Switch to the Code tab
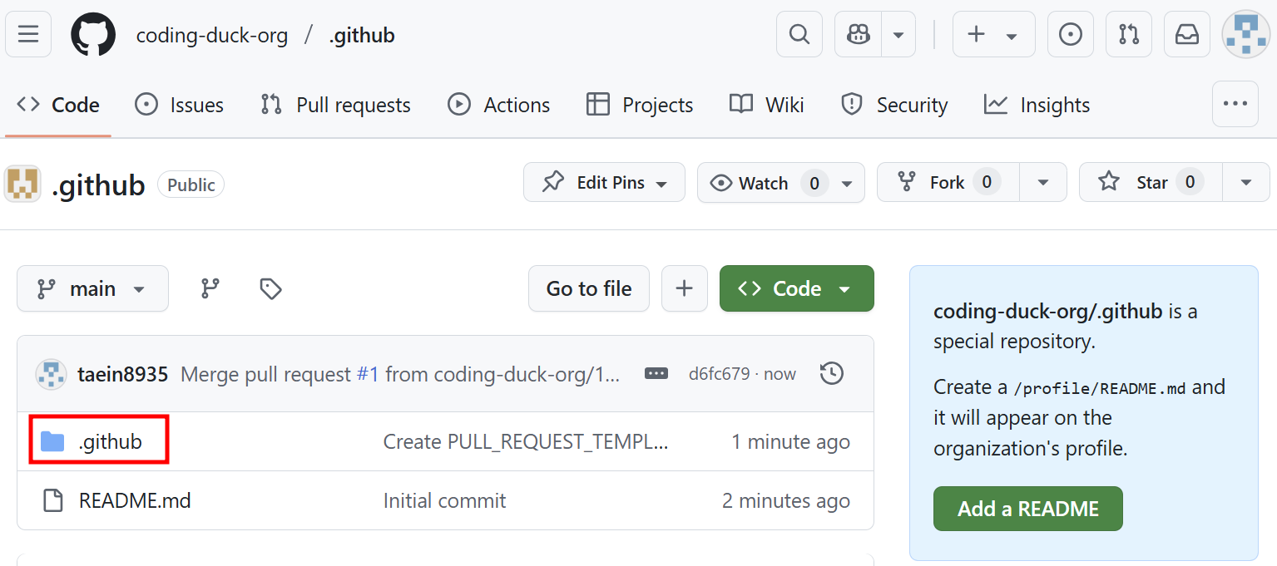Viewport: 1277px width, 566px height. tap(58, 105)
